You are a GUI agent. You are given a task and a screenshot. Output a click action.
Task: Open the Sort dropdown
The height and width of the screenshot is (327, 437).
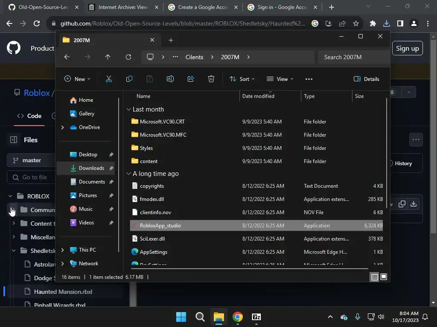pos(242,79)
